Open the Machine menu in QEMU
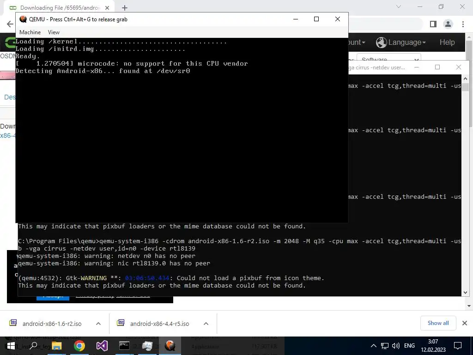This screenshot has height=355, width=473. point(30,32)
